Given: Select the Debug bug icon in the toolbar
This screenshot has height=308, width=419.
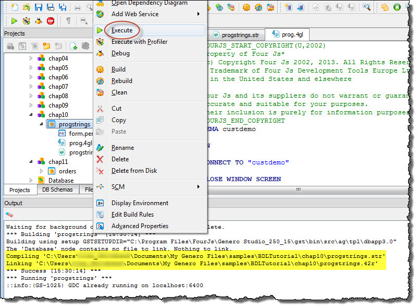Looking at the screenshot, I should (x=38, y=21).
